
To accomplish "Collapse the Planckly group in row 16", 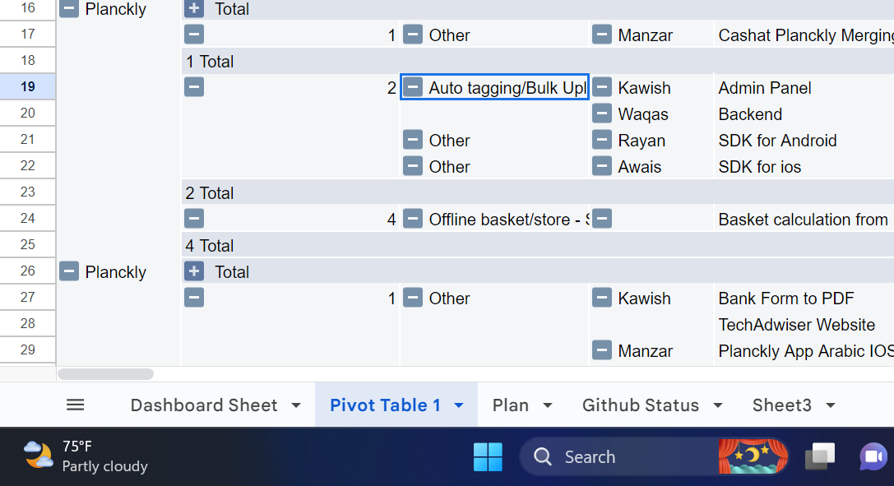I will point(69,8).
